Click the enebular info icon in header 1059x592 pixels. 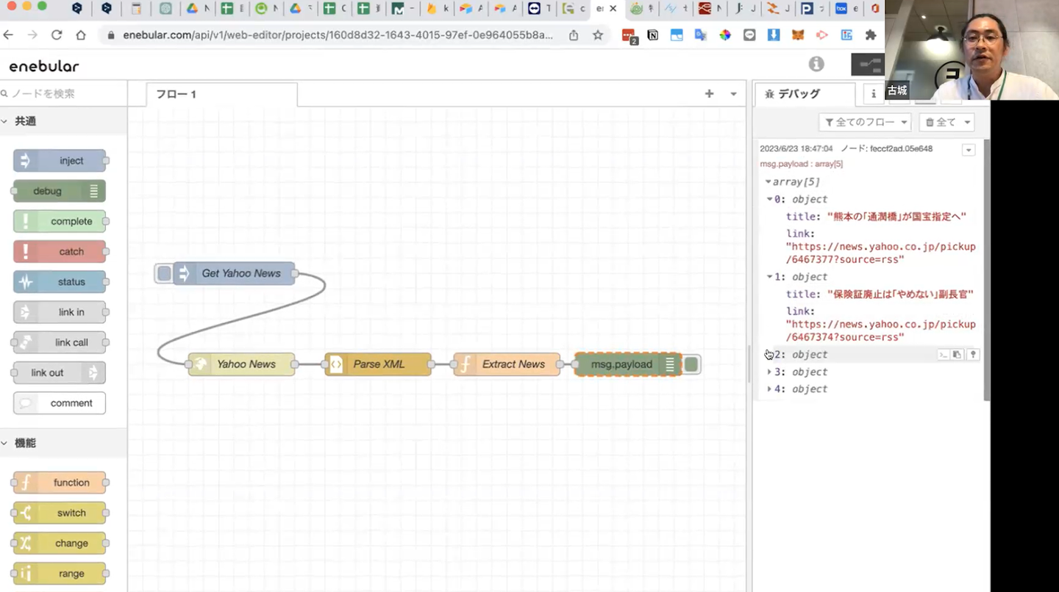pos(816,64)
